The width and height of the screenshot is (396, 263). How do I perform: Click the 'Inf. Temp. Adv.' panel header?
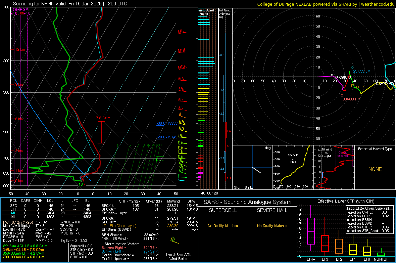click(225, 14)
